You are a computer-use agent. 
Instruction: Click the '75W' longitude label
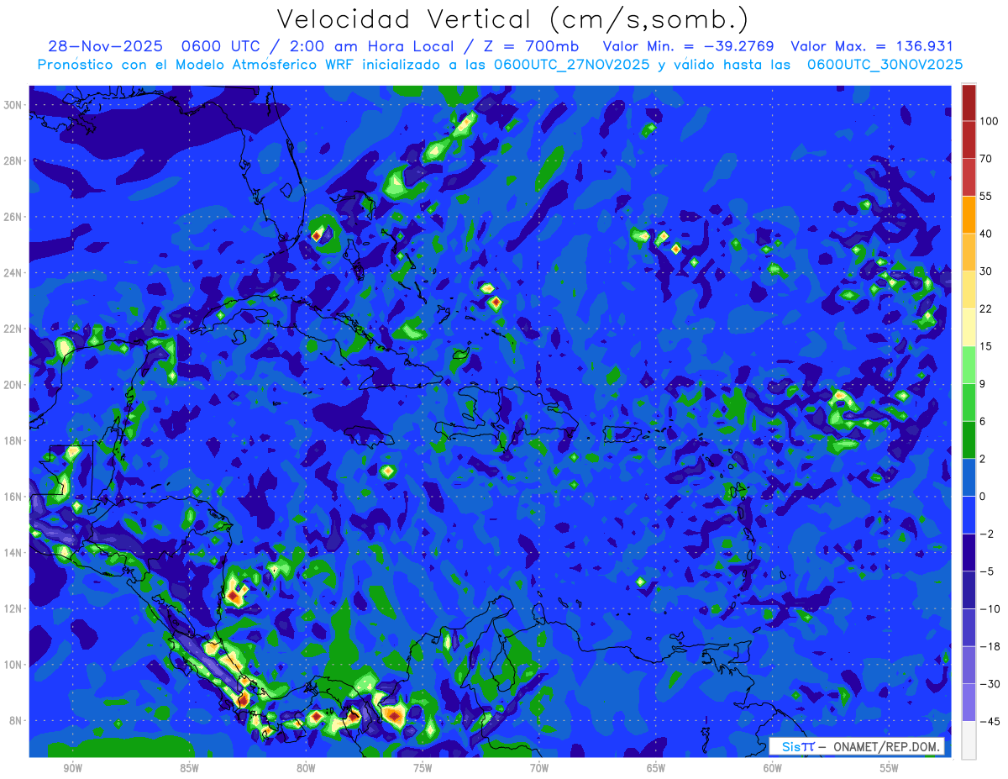point(423,767)
